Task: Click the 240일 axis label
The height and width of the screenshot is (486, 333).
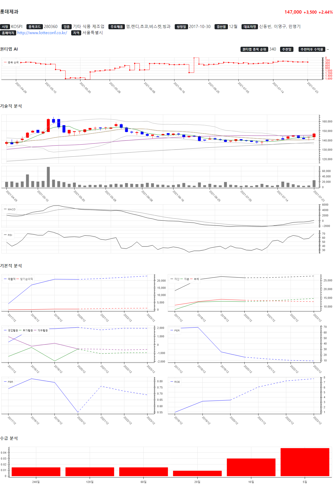Action: (36, 482)
